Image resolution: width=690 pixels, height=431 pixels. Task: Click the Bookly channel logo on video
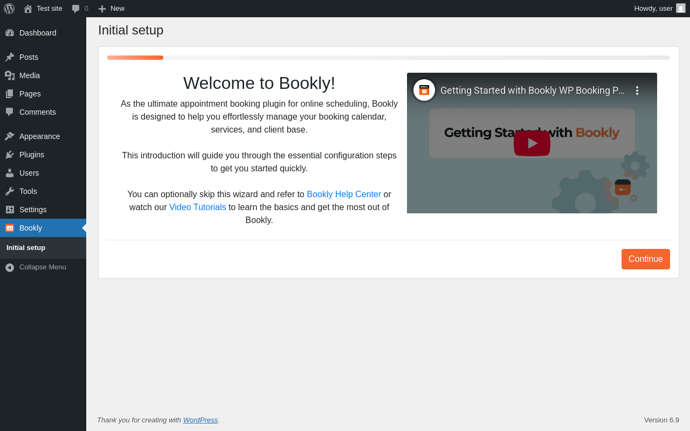pos(424,90)
